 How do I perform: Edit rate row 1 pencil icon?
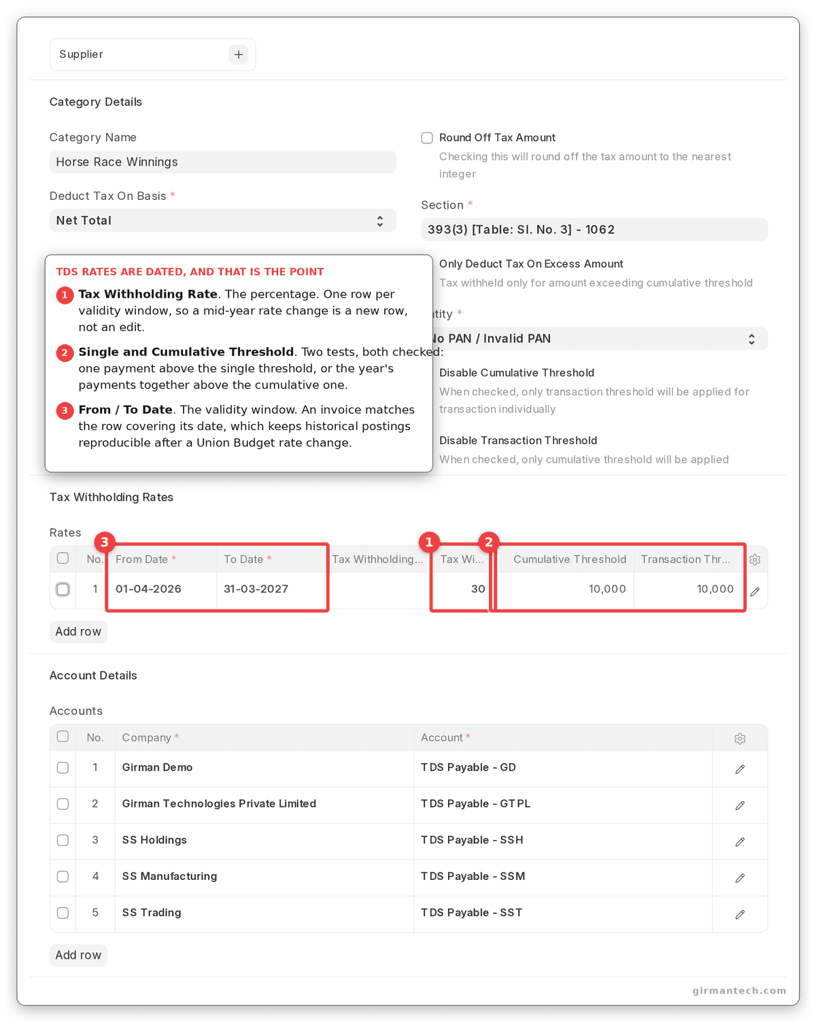[x=755, y=592]
